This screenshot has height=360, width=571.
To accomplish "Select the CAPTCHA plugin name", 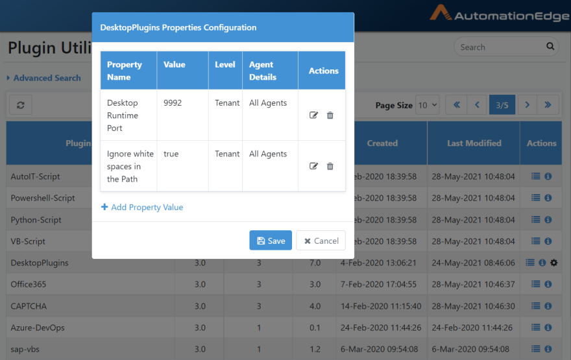I will coord(29,306).
